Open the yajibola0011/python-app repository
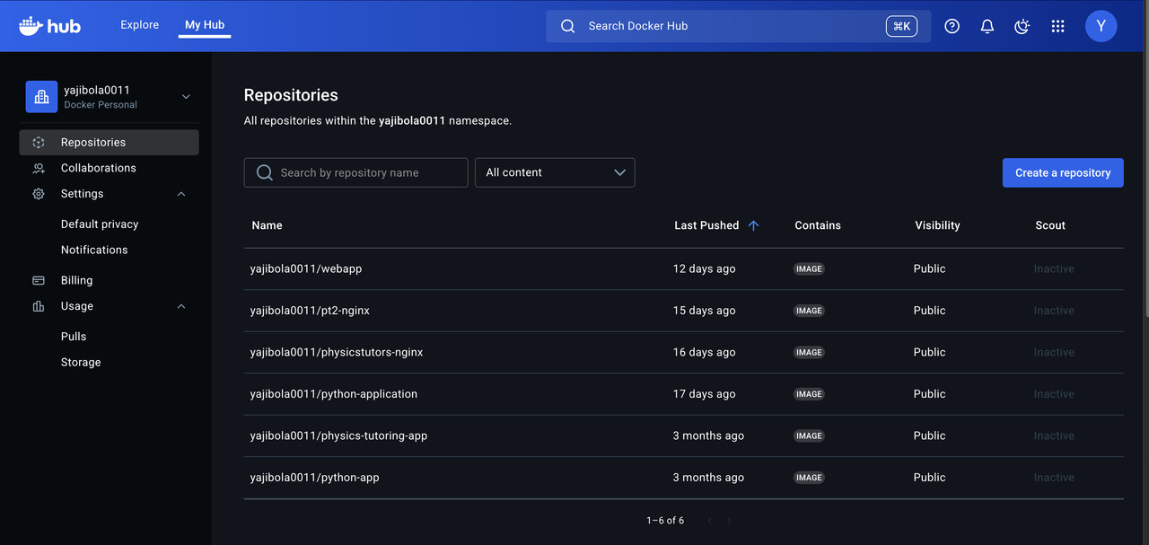The image size is (1149, 545). (x=315, y=478)
